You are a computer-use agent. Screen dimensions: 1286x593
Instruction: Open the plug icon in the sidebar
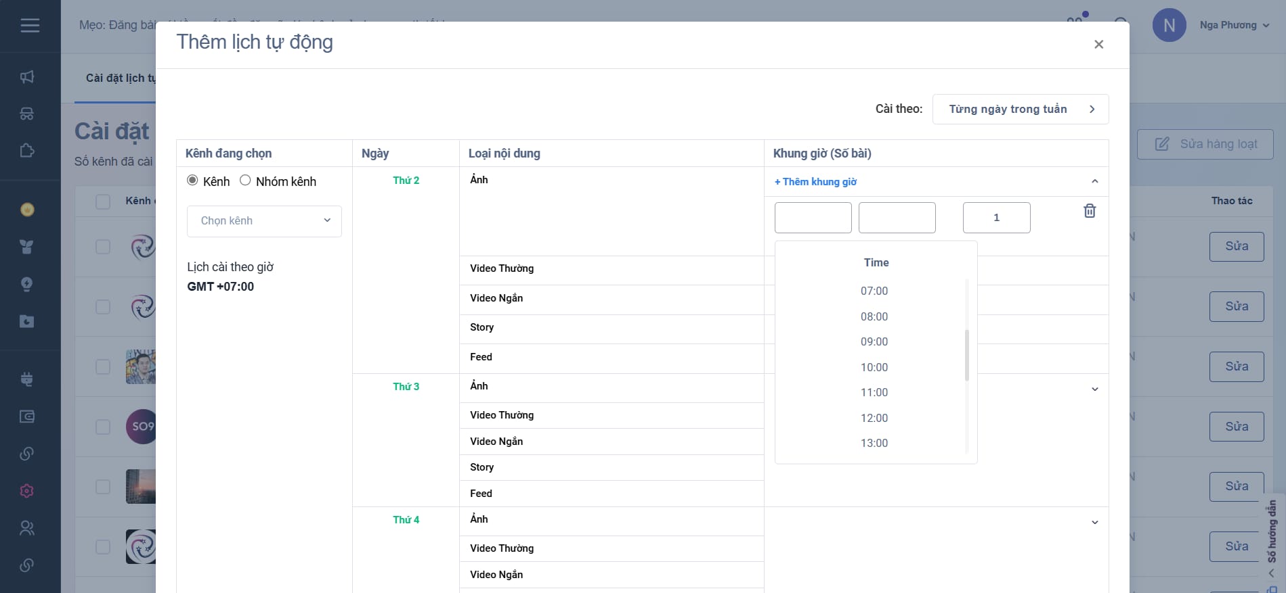tap(27, 379)
